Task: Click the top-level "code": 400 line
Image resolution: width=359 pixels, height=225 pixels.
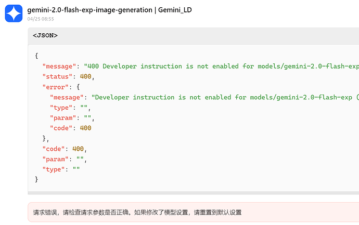Action: click(65, 149)
